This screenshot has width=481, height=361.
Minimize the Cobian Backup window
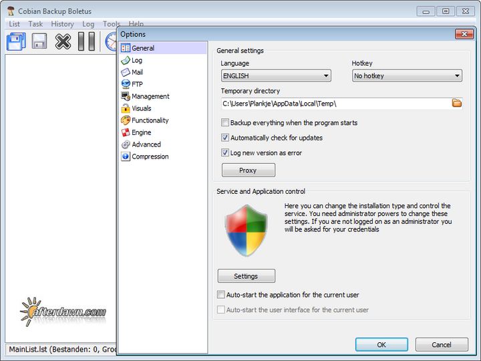coord(426,11)
